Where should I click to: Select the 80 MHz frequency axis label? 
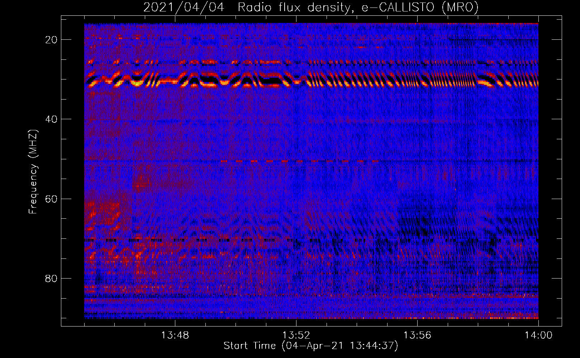51,278
